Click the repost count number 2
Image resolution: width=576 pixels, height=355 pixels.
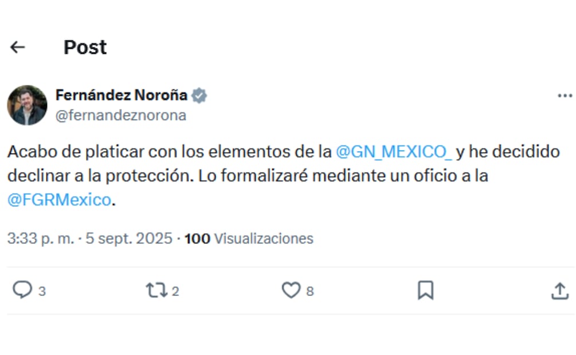175,291
